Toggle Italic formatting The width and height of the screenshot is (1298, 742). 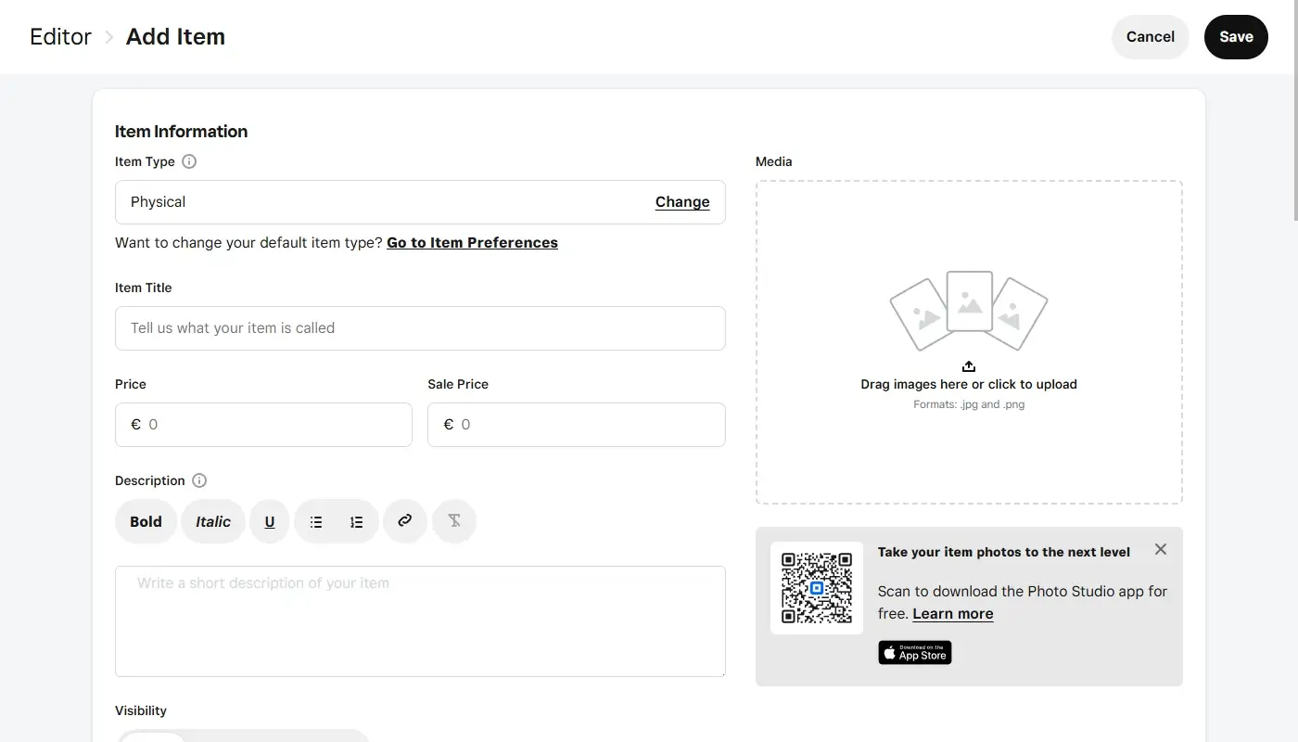pyautogui.click(x=213, y=521)
